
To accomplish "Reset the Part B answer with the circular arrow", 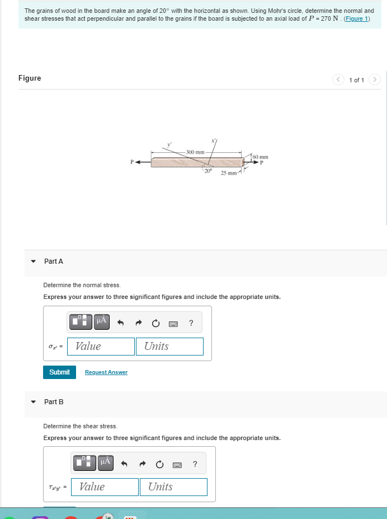I will [160, 463].
